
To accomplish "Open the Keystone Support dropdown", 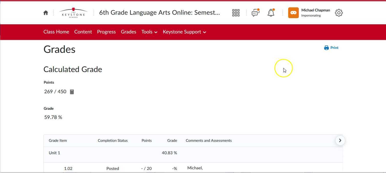I will [x=184, y=32].
